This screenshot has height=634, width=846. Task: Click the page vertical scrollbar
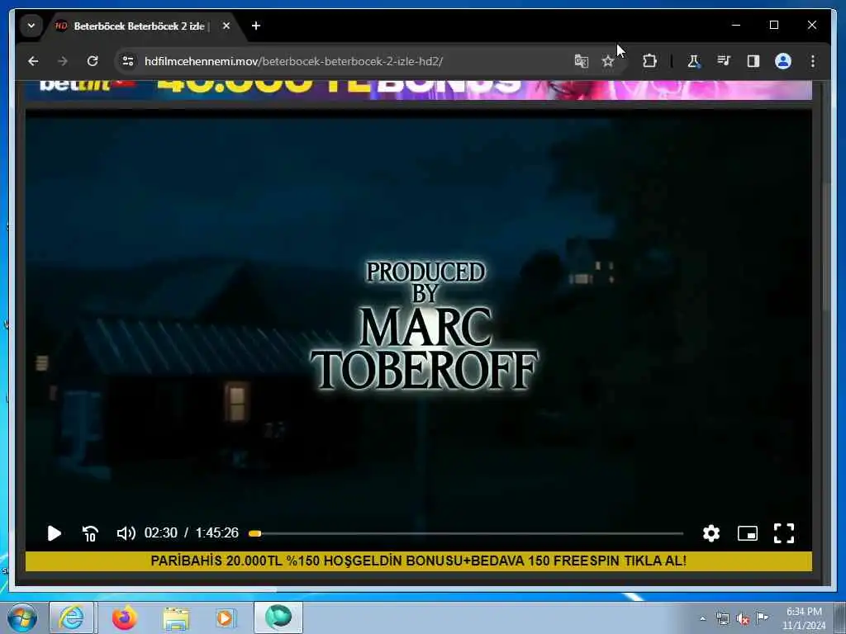pyautogui.click(x=825, y=248)
